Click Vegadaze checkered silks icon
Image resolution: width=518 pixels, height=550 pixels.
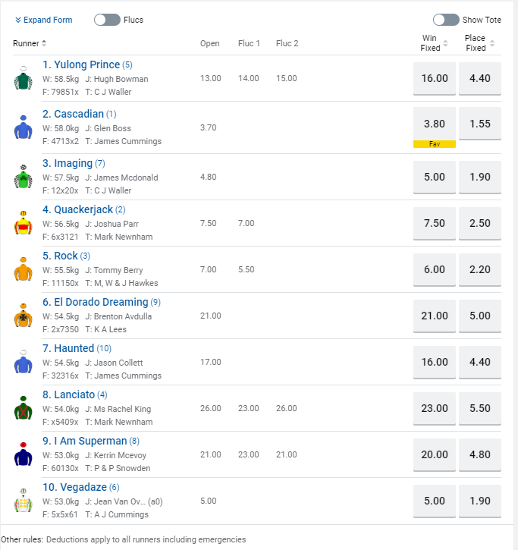tap(24, 501)
